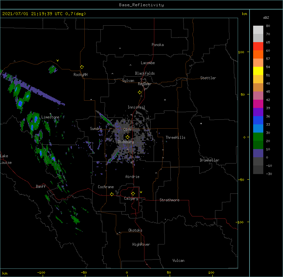
Task: Click the Banff label
Action: pyautogui.click(x=41, y=187)
